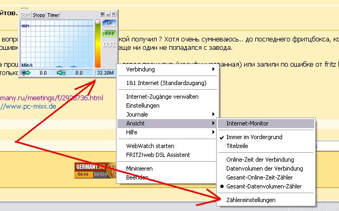339x211 pixels.
Task: Choose Beenden to quit the program
Action: 167,177
